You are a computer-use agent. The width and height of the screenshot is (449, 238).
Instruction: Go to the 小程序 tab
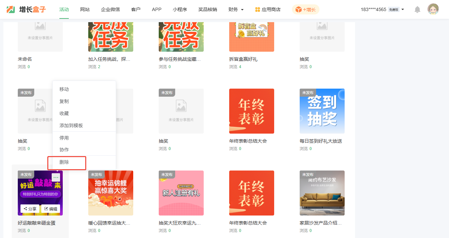tap(180, 9)
